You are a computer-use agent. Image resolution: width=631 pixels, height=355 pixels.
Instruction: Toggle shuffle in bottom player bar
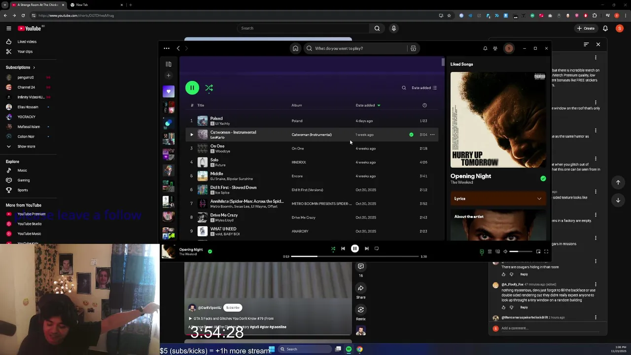pyautogui.click(x=333, y=248)
